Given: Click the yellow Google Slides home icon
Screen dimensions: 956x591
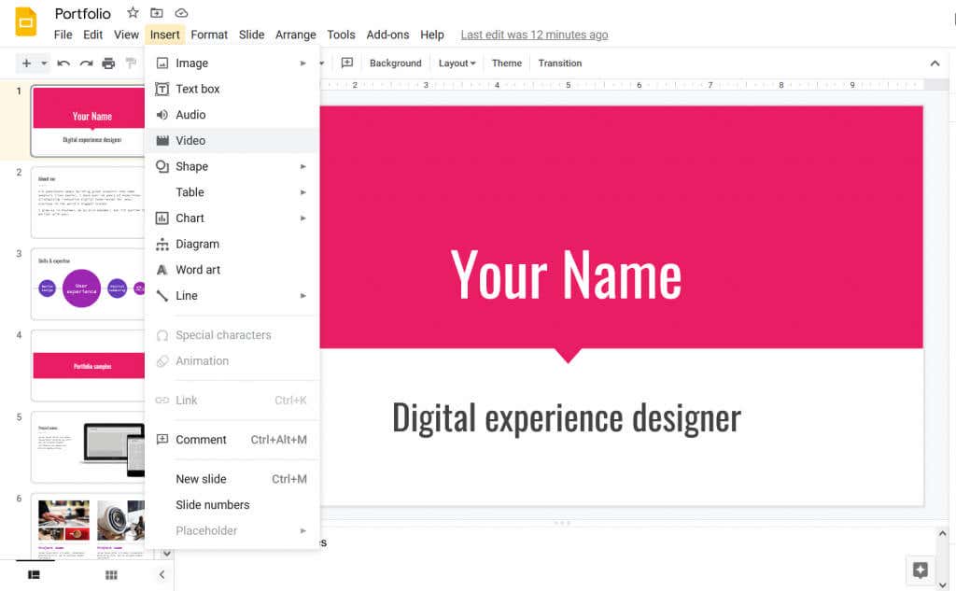Looking at the screenshot, I should [x=25, y=21].
